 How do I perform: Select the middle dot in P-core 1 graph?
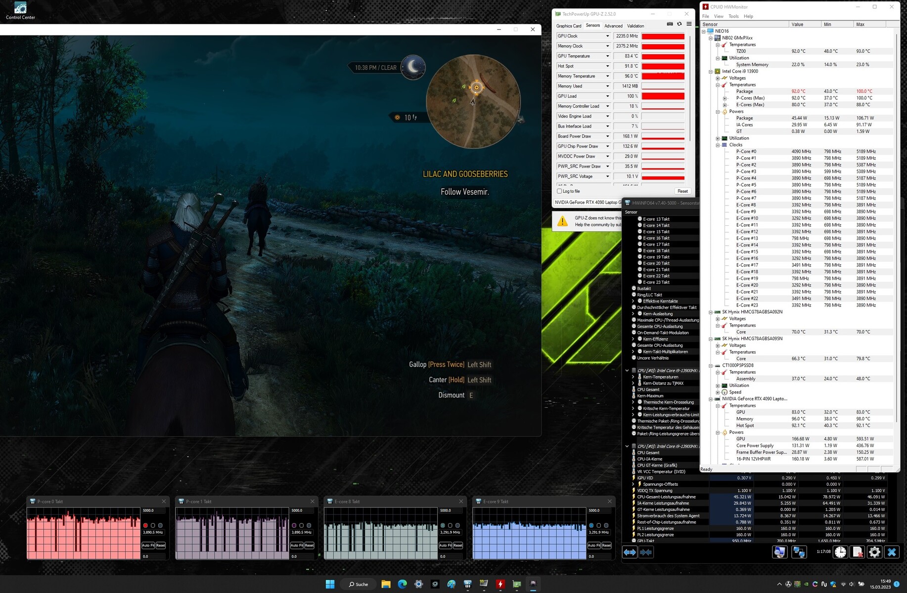[x=302, y=525]
